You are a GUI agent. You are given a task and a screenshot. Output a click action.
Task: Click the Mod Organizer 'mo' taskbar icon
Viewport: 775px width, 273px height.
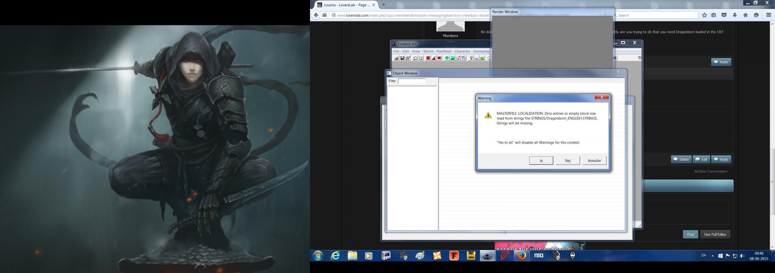click(539, 256)
